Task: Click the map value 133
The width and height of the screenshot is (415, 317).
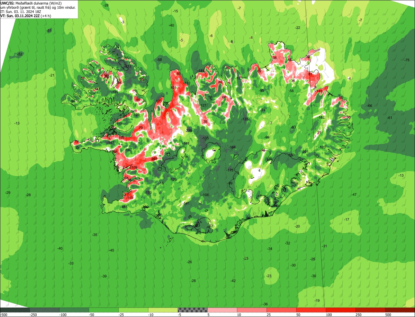Action: click(x=320, y=91)
